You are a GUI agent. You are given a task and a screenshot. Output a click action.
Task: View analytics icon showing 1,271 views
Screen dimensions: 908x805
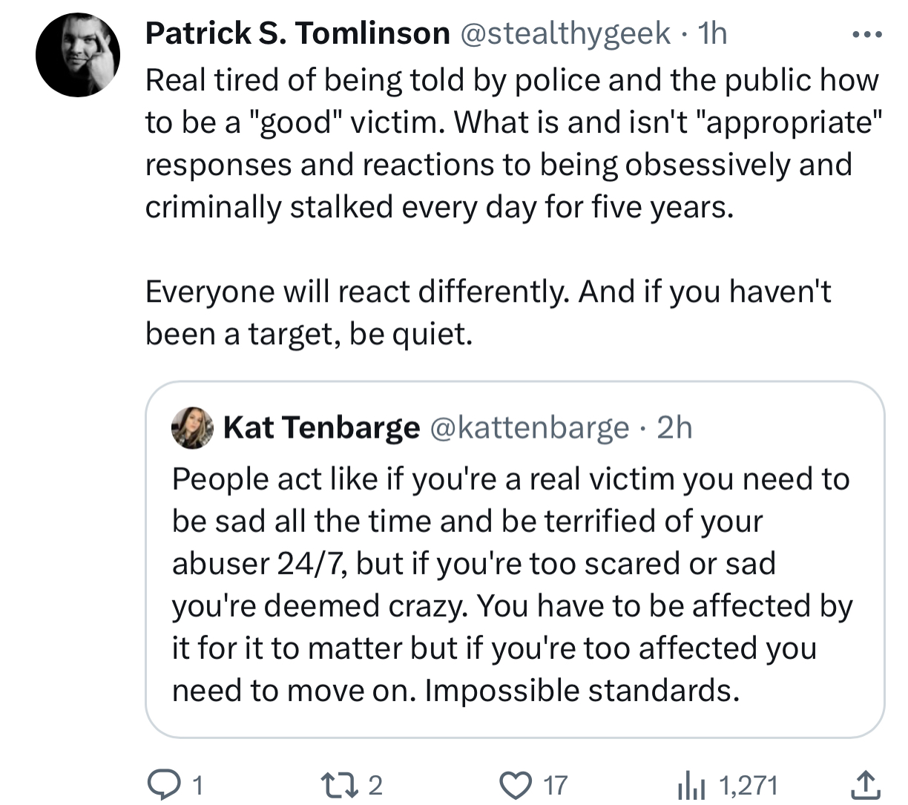click(x=691, y=784)
